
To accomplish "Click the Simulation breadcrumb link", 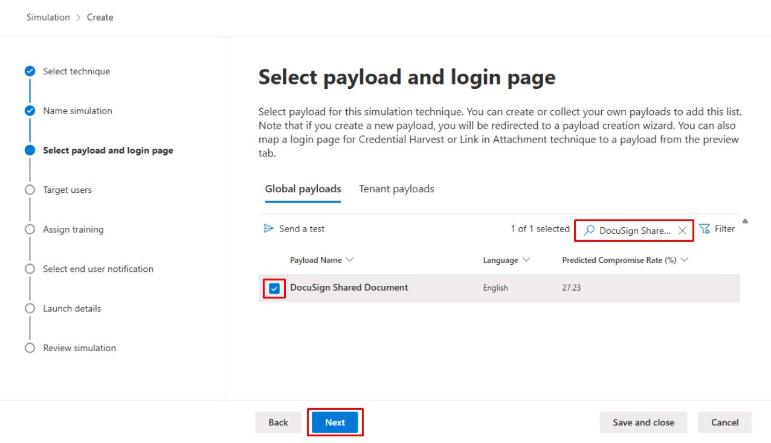I will (x=48, y=17).
